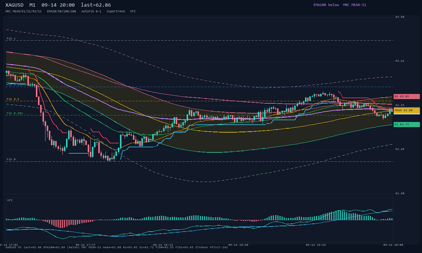
Task: Select the 62.45 price axis label
Action: 400,149
